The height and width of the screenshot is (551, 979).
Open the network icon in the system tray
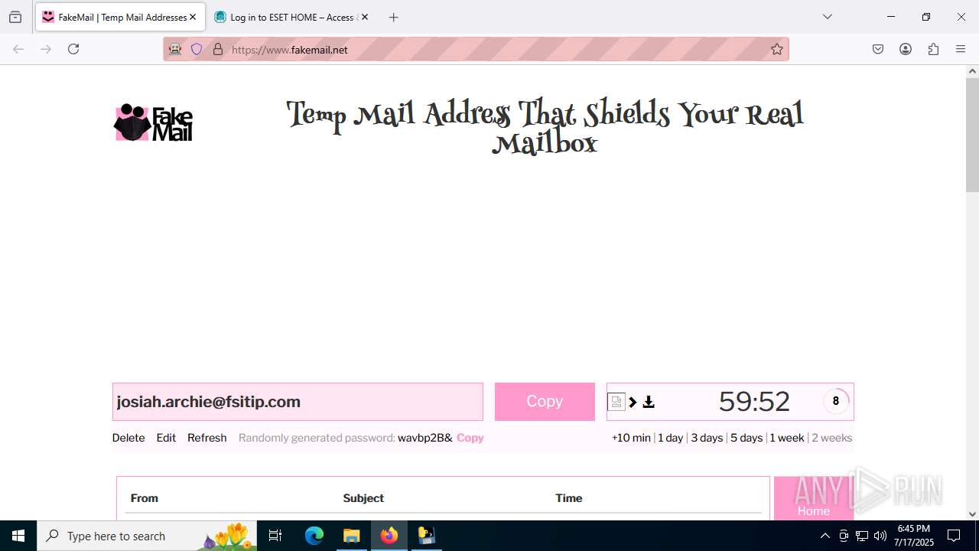tap(862, 536)
